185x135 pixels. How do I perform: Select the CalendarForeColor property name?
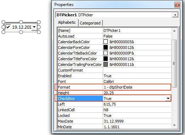pos(74,47)
